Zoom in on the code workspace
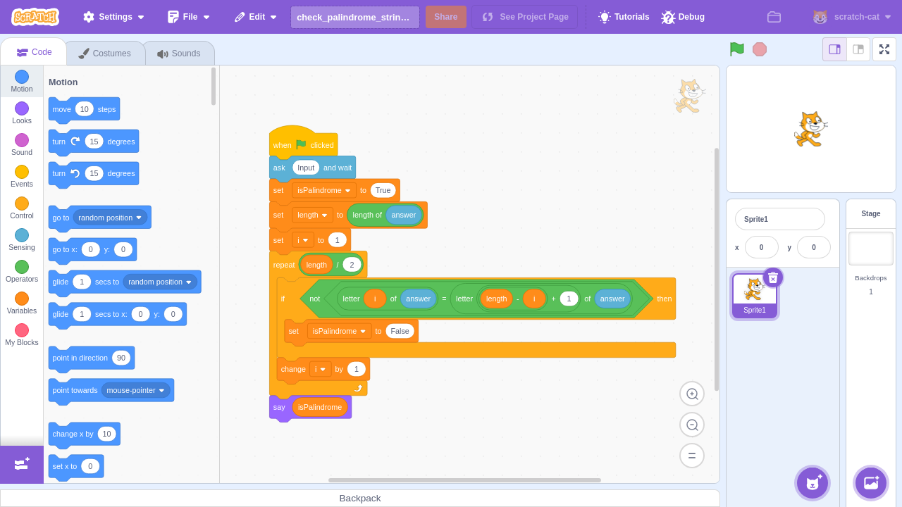 (x=692, y=394)
